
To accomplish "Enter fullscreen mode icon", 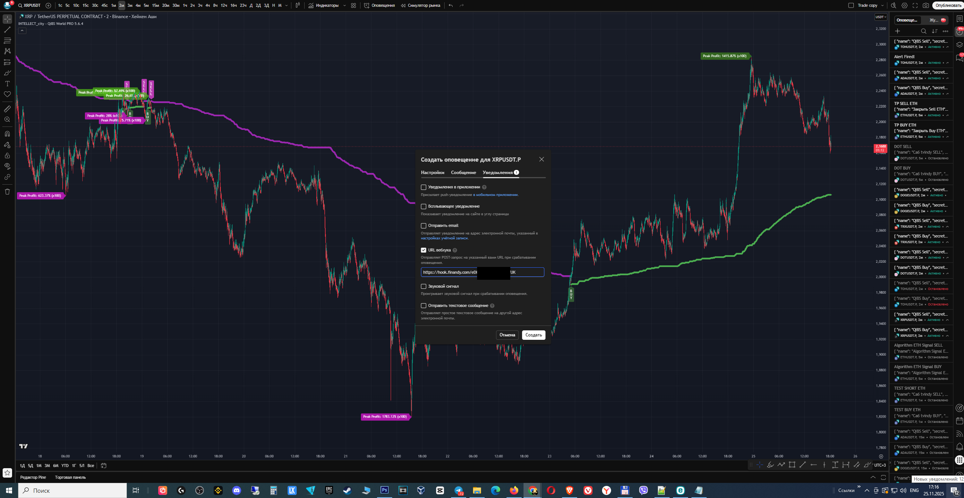I will [x=915, y=5].
